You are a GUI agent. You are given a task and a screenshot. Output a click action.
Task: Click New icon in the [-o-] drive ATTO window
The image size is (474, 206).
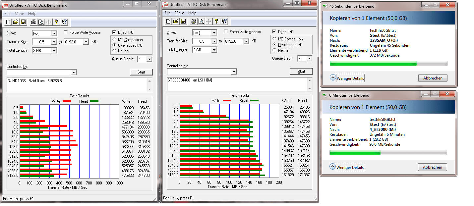(8, 22)
